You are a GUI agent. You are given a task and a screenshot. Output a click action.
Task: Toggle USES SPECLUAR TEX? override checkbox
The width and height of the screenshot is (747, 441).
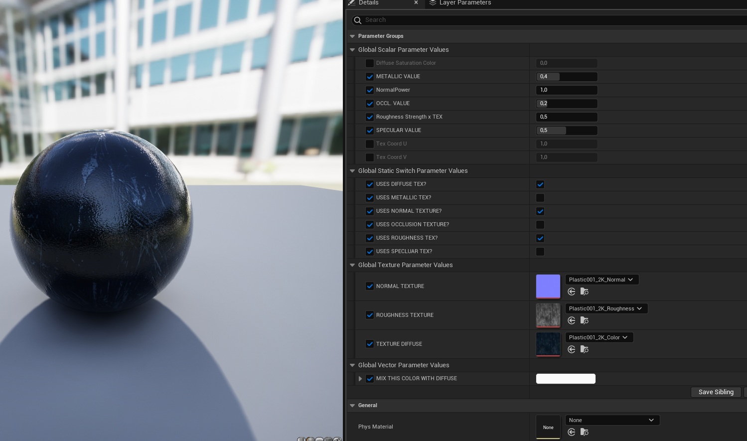tap(370, 252)
